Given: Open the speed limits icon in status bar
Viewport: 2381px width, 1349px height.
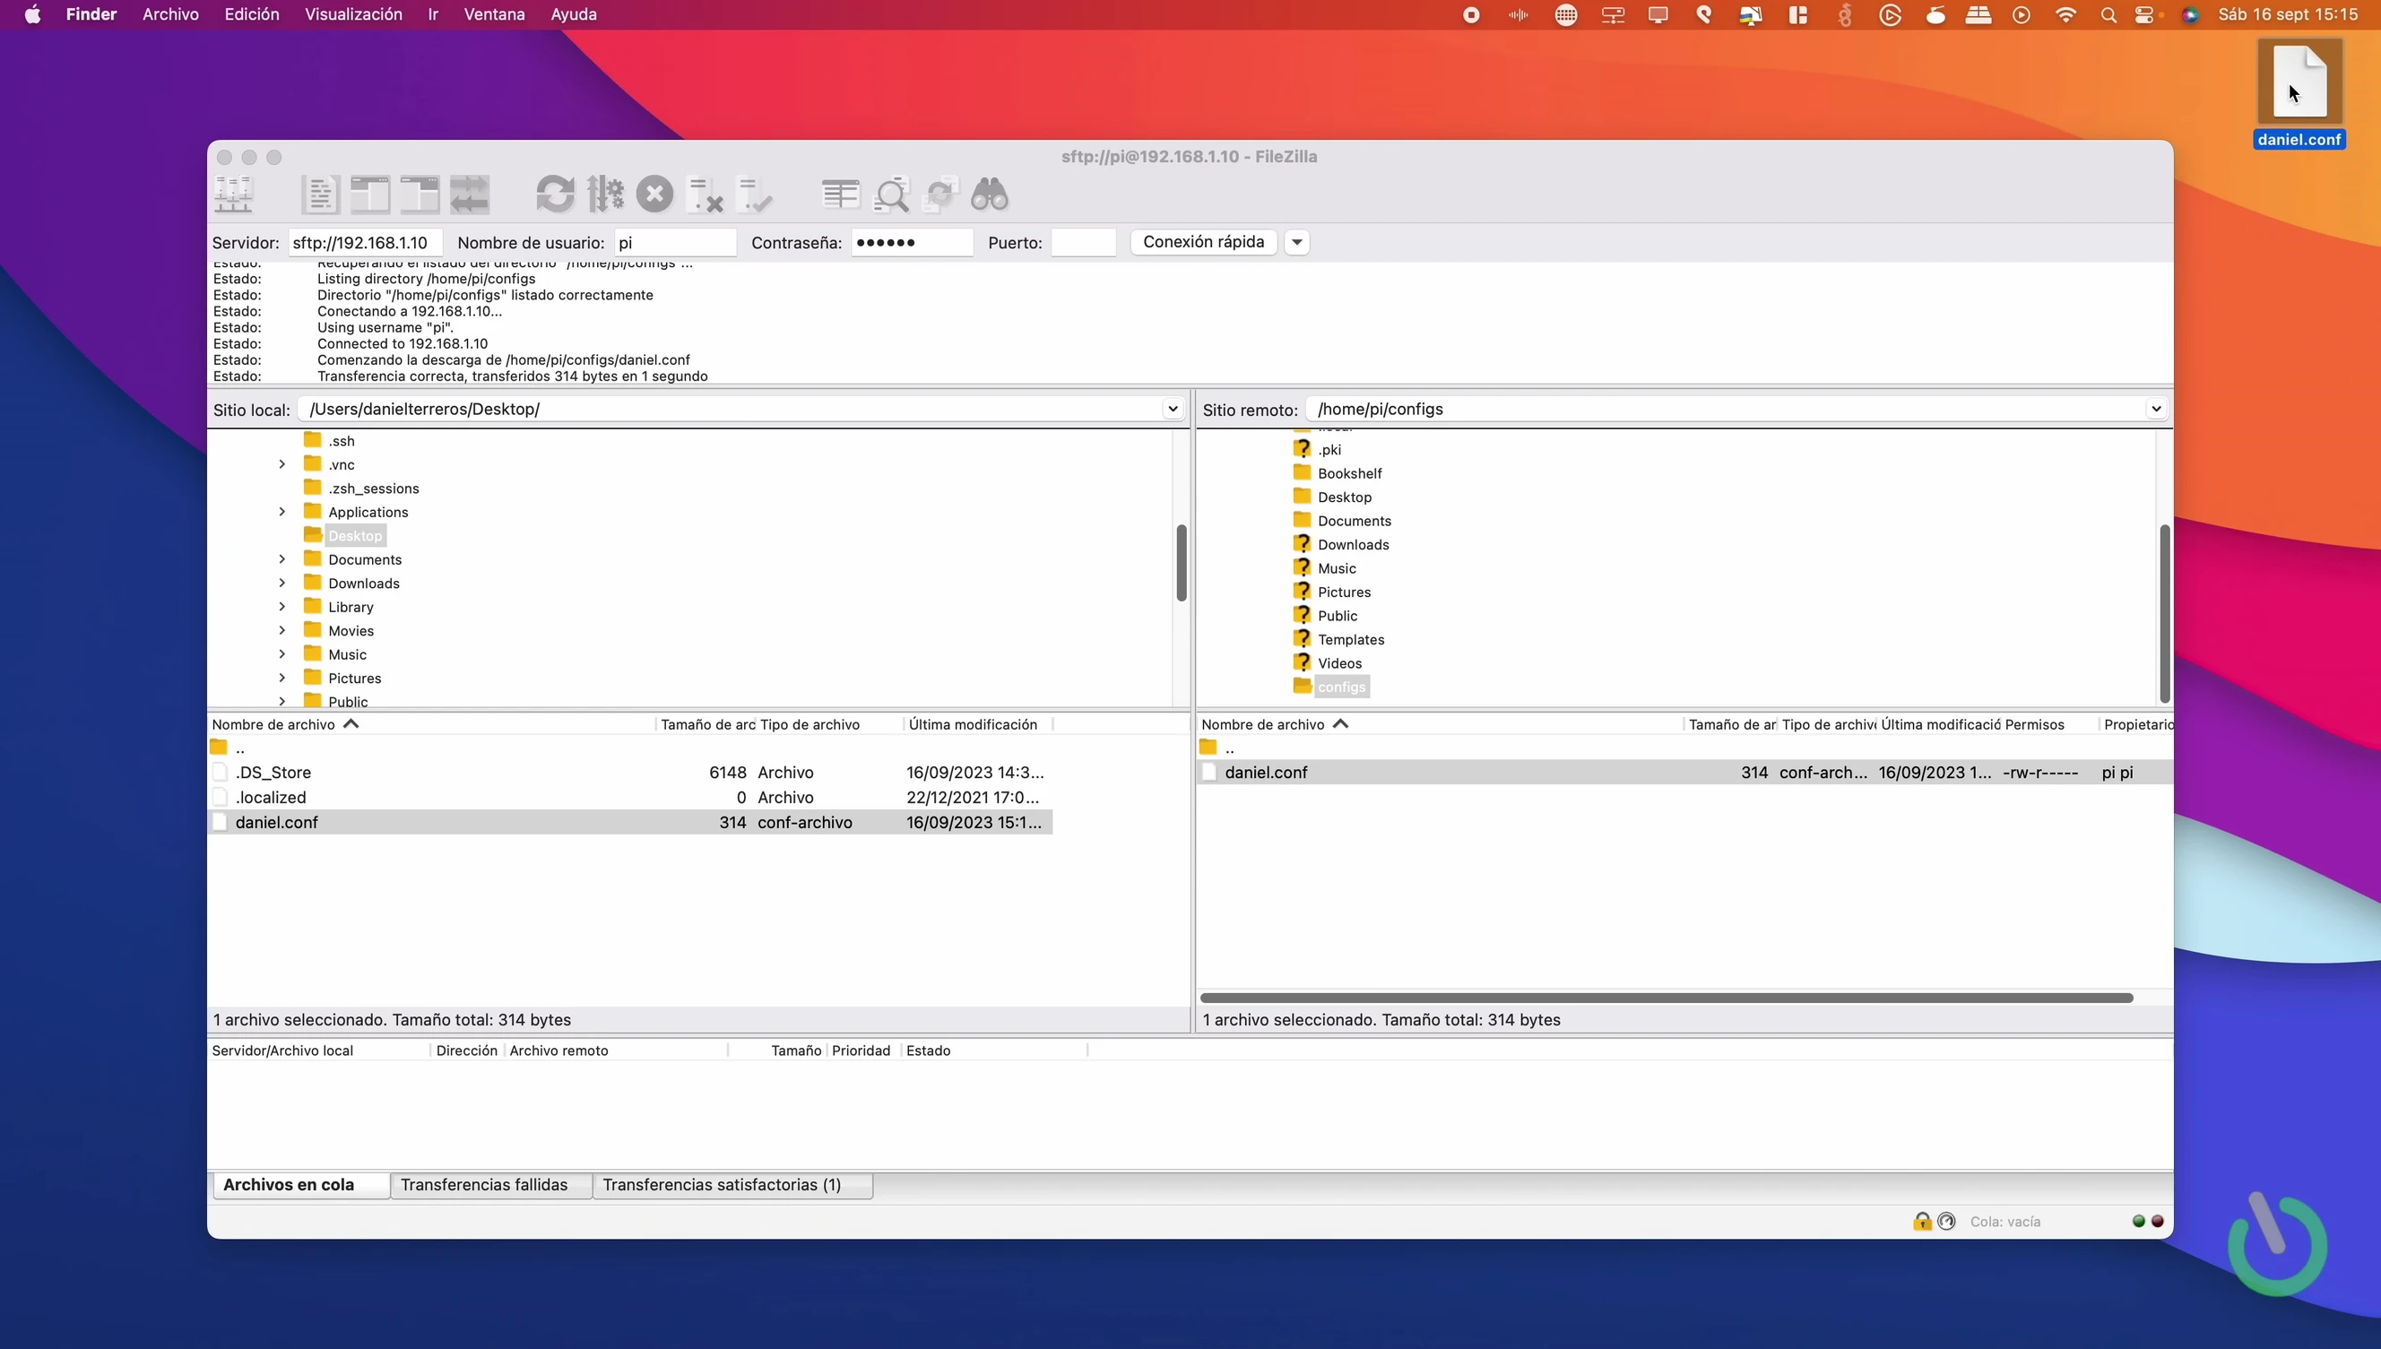Looking at the screenshot, I should (x=1946, y=1221).
